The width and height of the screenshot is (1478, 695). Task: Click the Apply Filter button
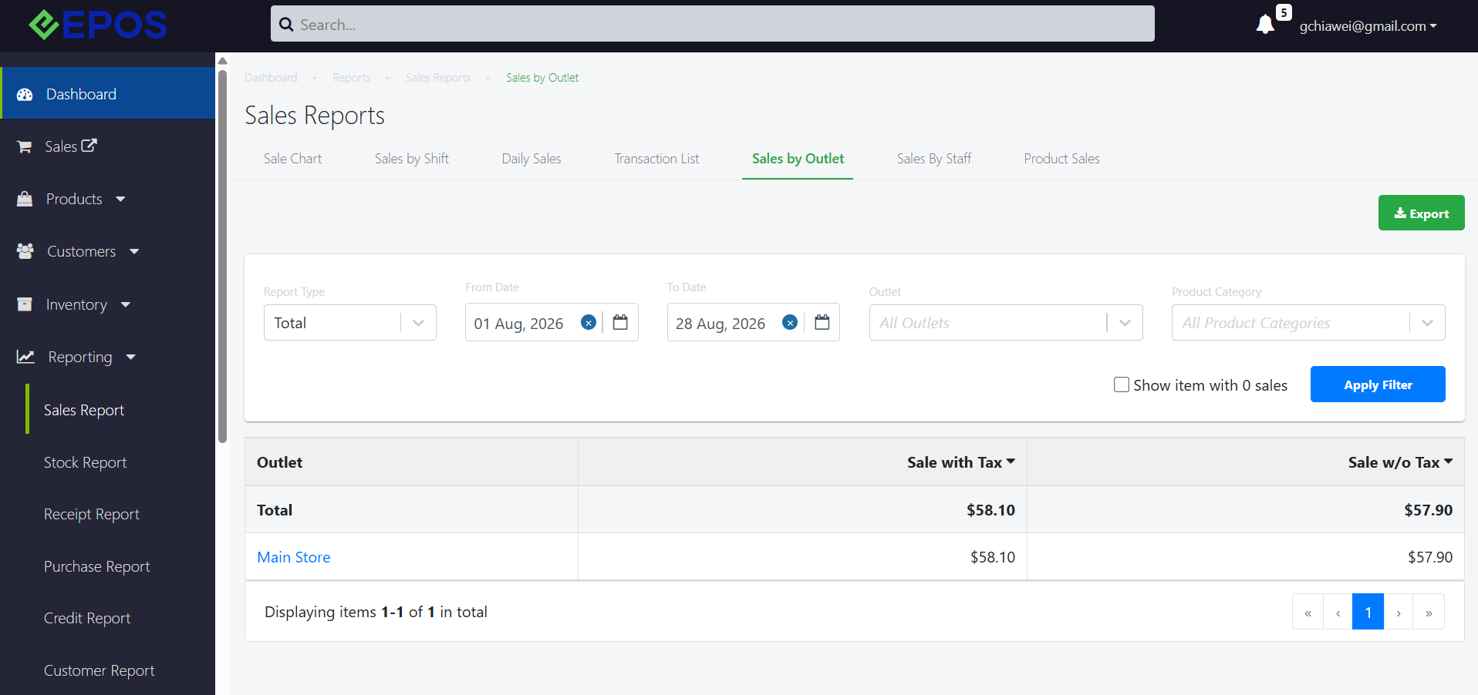click(1378, 384)
